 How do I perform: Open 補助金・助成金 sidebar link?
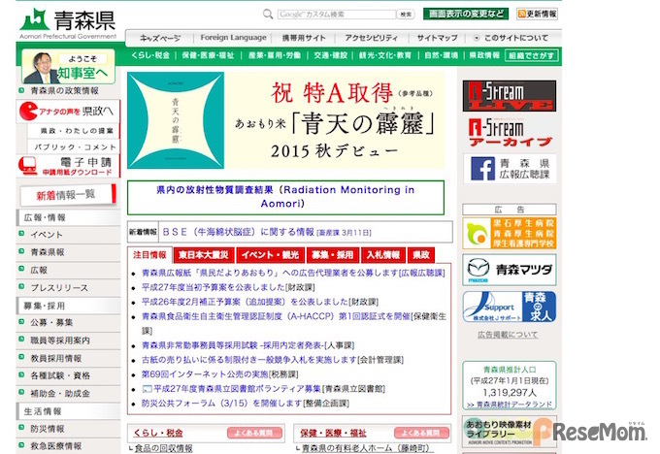(x=60, y=394)
